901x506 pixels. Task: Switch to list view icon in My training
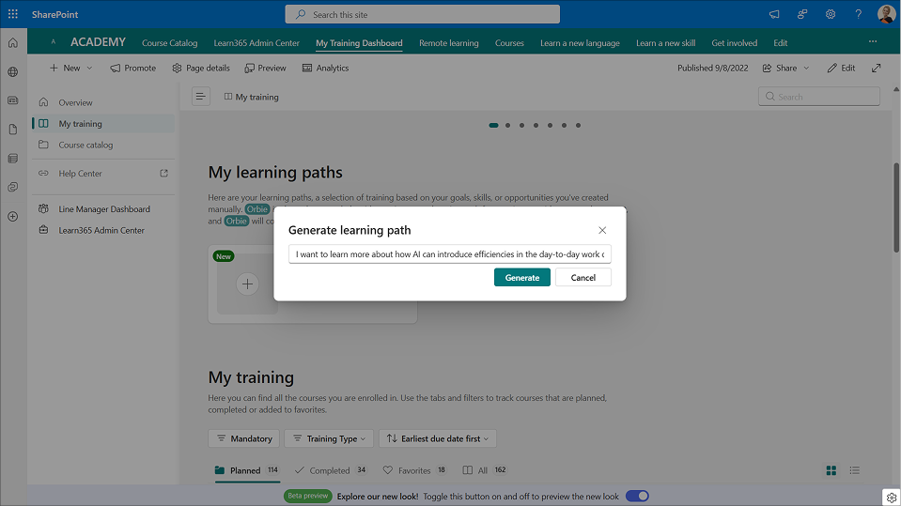click(x=854, y=470)
